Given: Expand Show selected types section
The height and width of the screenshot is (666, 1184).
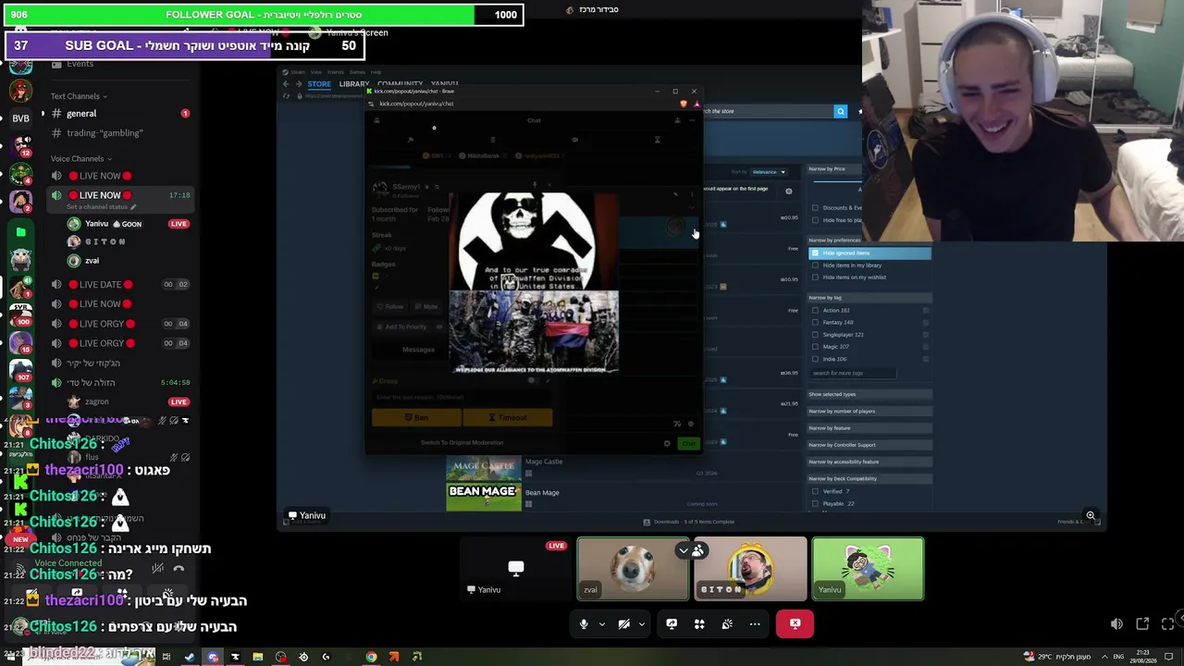Looking at the screenshot, I should (869, 395).
